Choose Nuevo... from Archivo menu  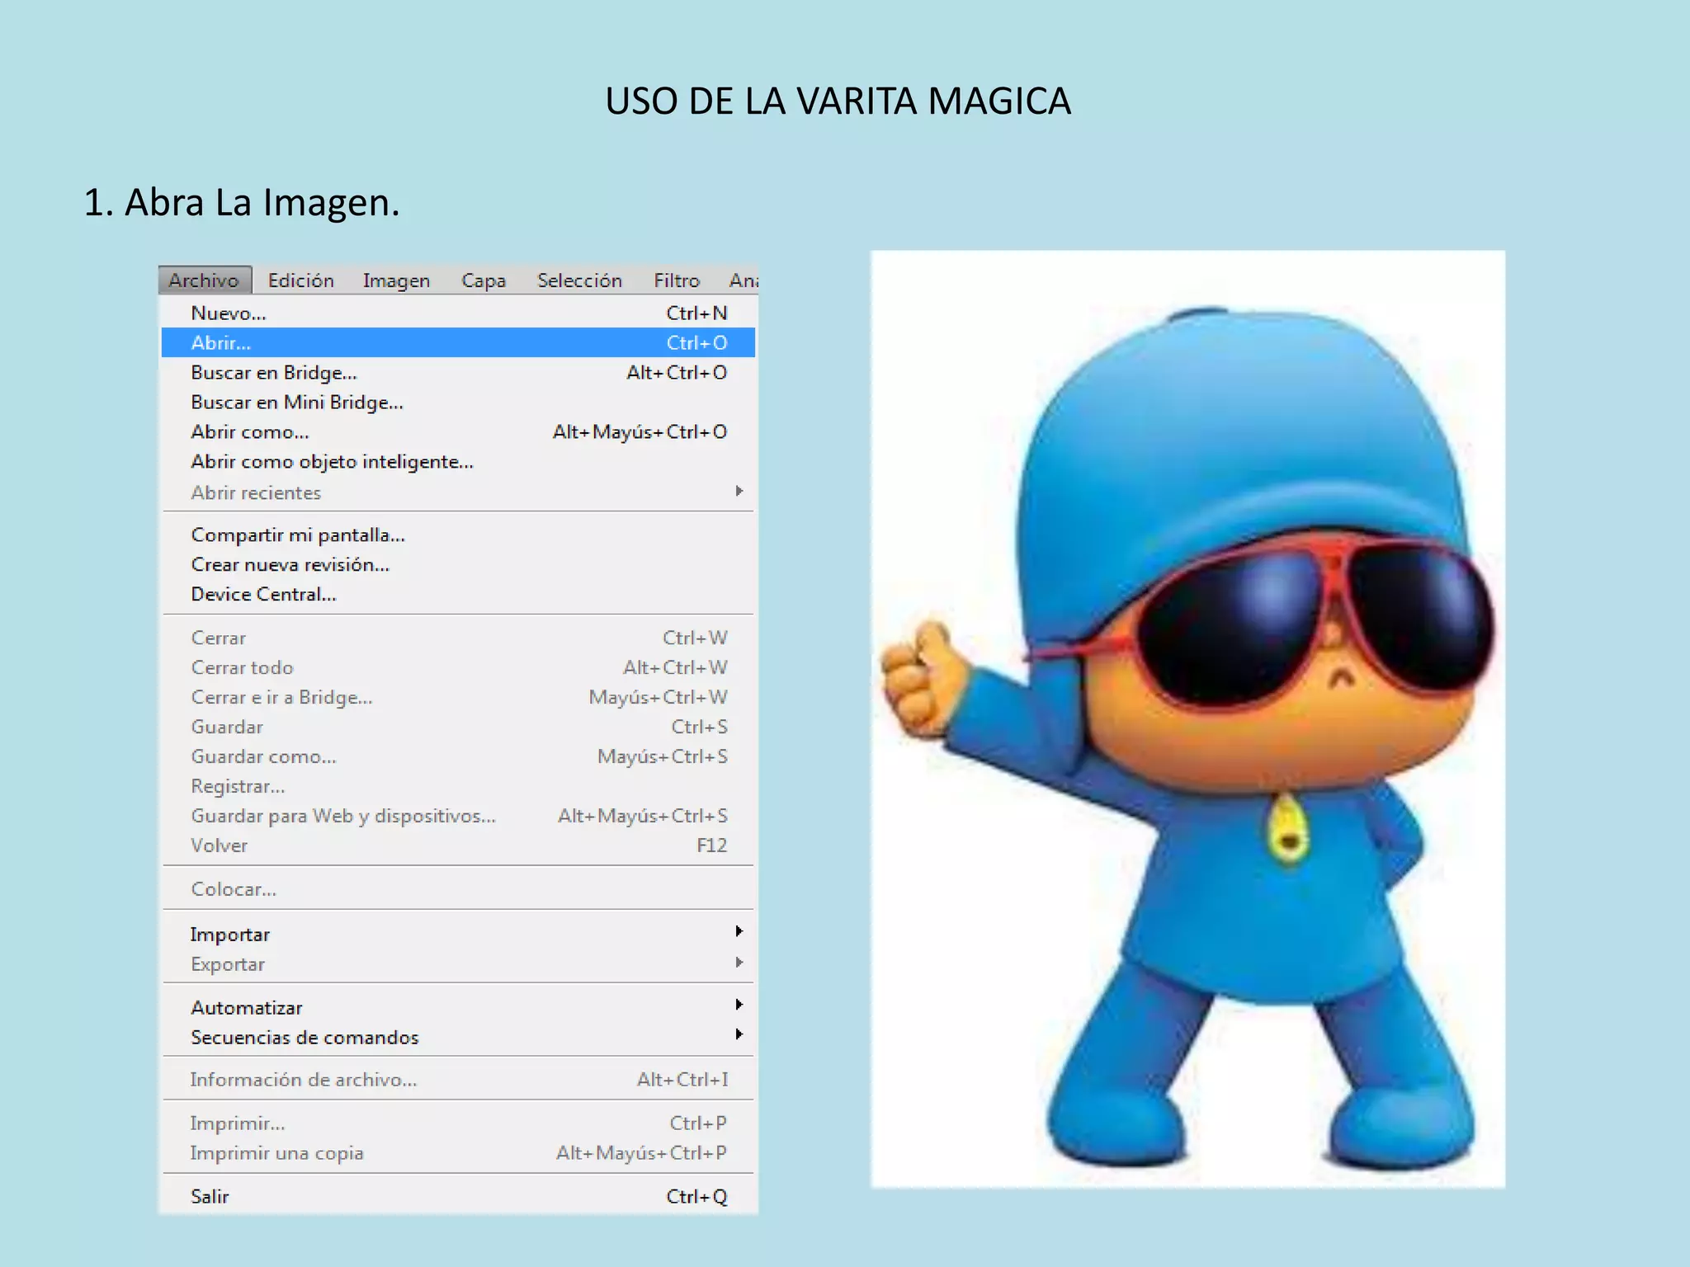click(x=229, y=313)
